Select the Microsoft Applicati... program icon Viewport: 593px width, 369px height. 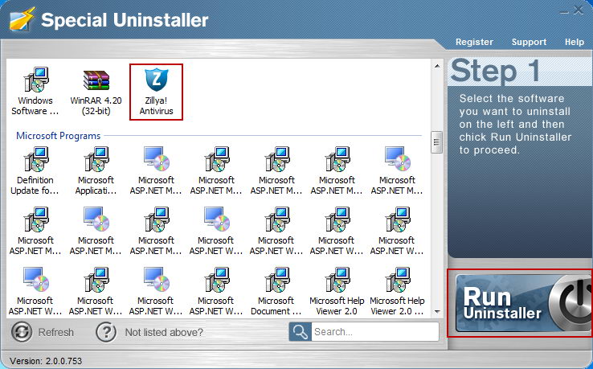click(x=96, y=171)
